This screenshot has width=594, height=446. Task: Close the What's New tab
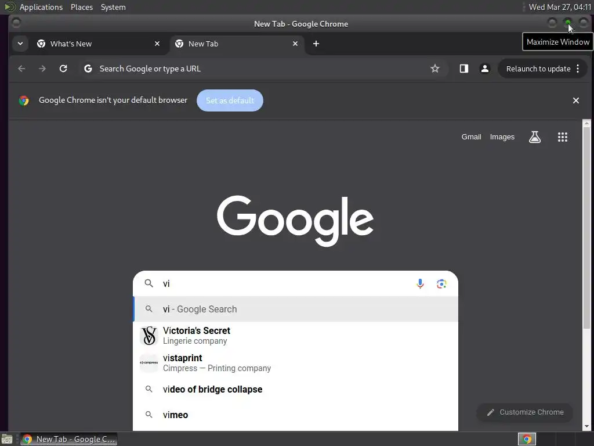click(x=157, y=44)
